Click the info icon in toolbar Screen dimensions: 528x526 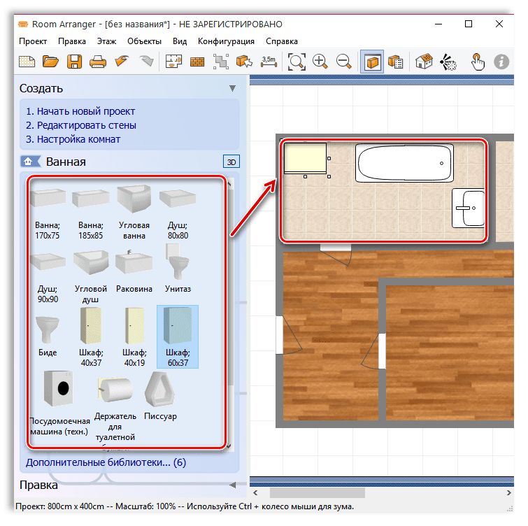point(501,62)
